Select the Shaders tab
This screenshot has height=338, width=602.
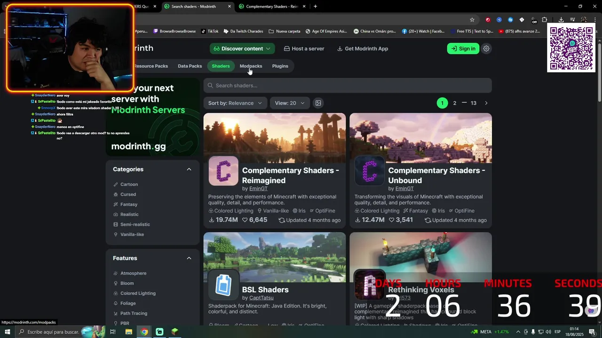click(x=221, y=66)
